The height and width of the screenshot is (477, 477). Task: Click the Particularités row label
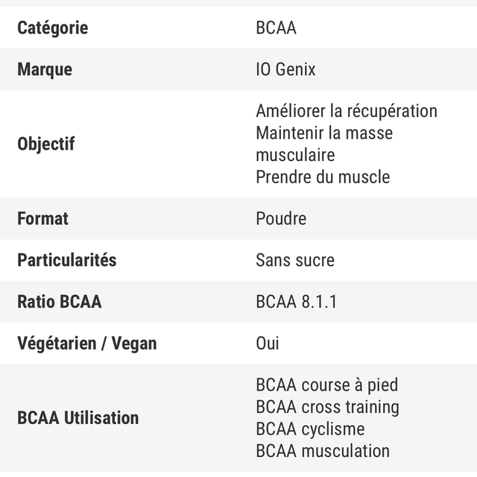[x=67, y=260]
